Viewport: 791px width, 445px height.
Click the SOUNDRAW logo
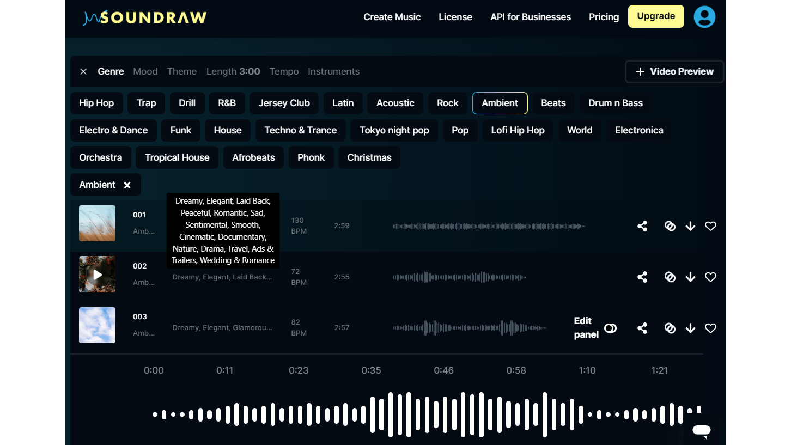coord(144,17)
